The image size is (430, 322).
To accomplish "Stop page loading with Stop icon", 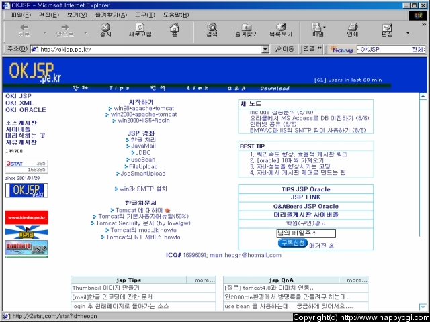I will [105, 27].
